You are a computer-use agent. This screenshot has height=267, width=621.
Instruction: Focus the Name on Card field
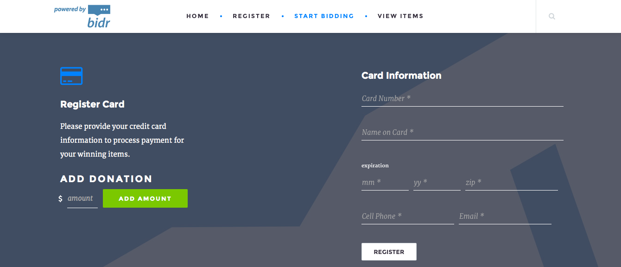coord(463,132)
